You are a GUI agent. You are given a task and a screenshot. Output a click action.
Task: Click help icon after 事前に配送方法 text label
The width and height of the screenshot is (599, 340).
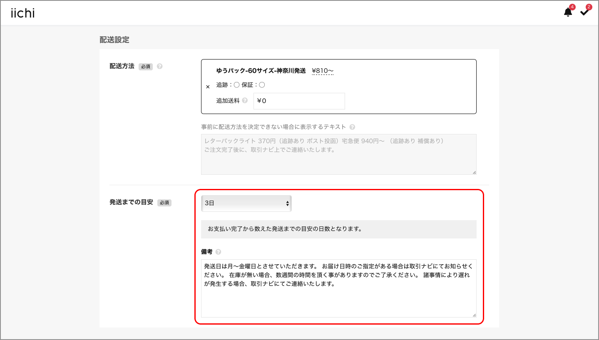tap(353, 127)
